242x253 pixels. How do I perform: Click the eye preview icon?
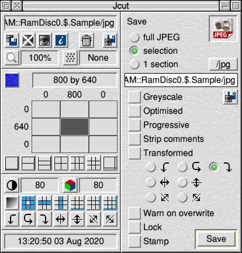click(x=44, y=40)
